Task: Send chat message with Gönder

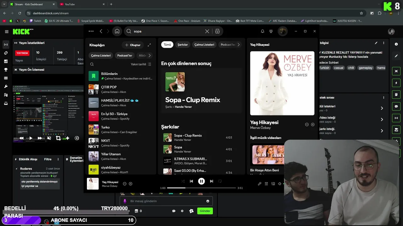Action: pyautogui.click(x=205, y=211)
